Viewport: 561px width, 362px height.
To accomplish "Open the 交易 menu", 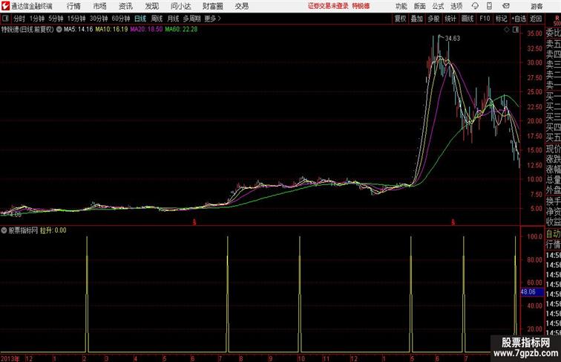I will pos(241,6).
